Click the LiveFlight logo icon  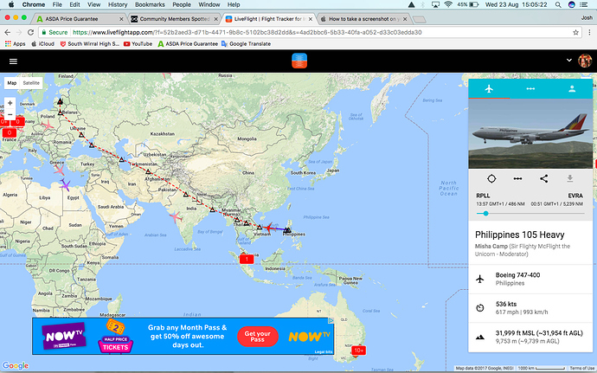299,61
